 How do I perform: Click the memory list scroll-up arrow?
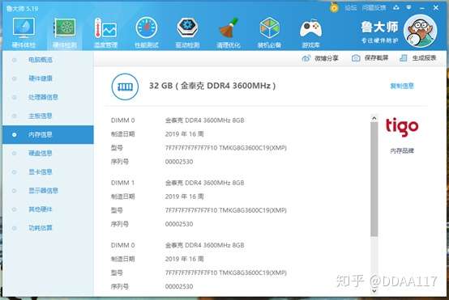click(374, 118)
